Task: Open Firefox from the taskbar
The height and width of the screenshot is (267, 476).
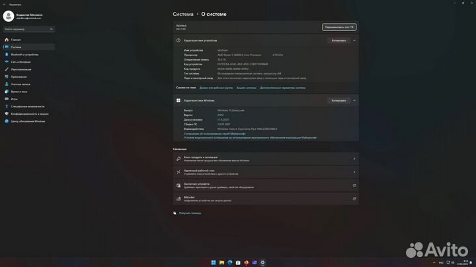Action: click(246, 262)
